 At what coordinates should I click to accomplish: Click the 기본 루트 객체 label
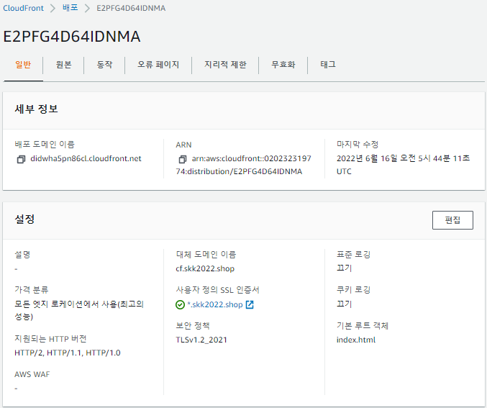click(363, 326)
